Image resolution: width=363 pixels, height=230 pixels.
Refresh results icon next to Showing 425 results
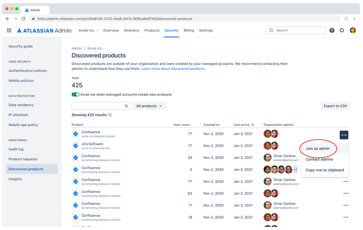[x=110, y=115]
